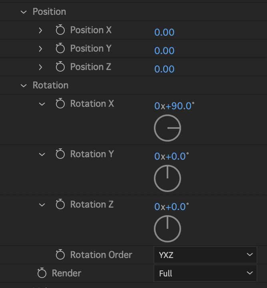Expand the Position X property
Image resolution: width=267 pixels, height=288 pixels.
click(x=40, y=30)
